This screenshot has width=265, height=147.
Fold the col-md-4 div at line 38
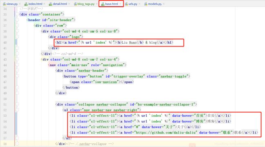[x=17, y=31]
